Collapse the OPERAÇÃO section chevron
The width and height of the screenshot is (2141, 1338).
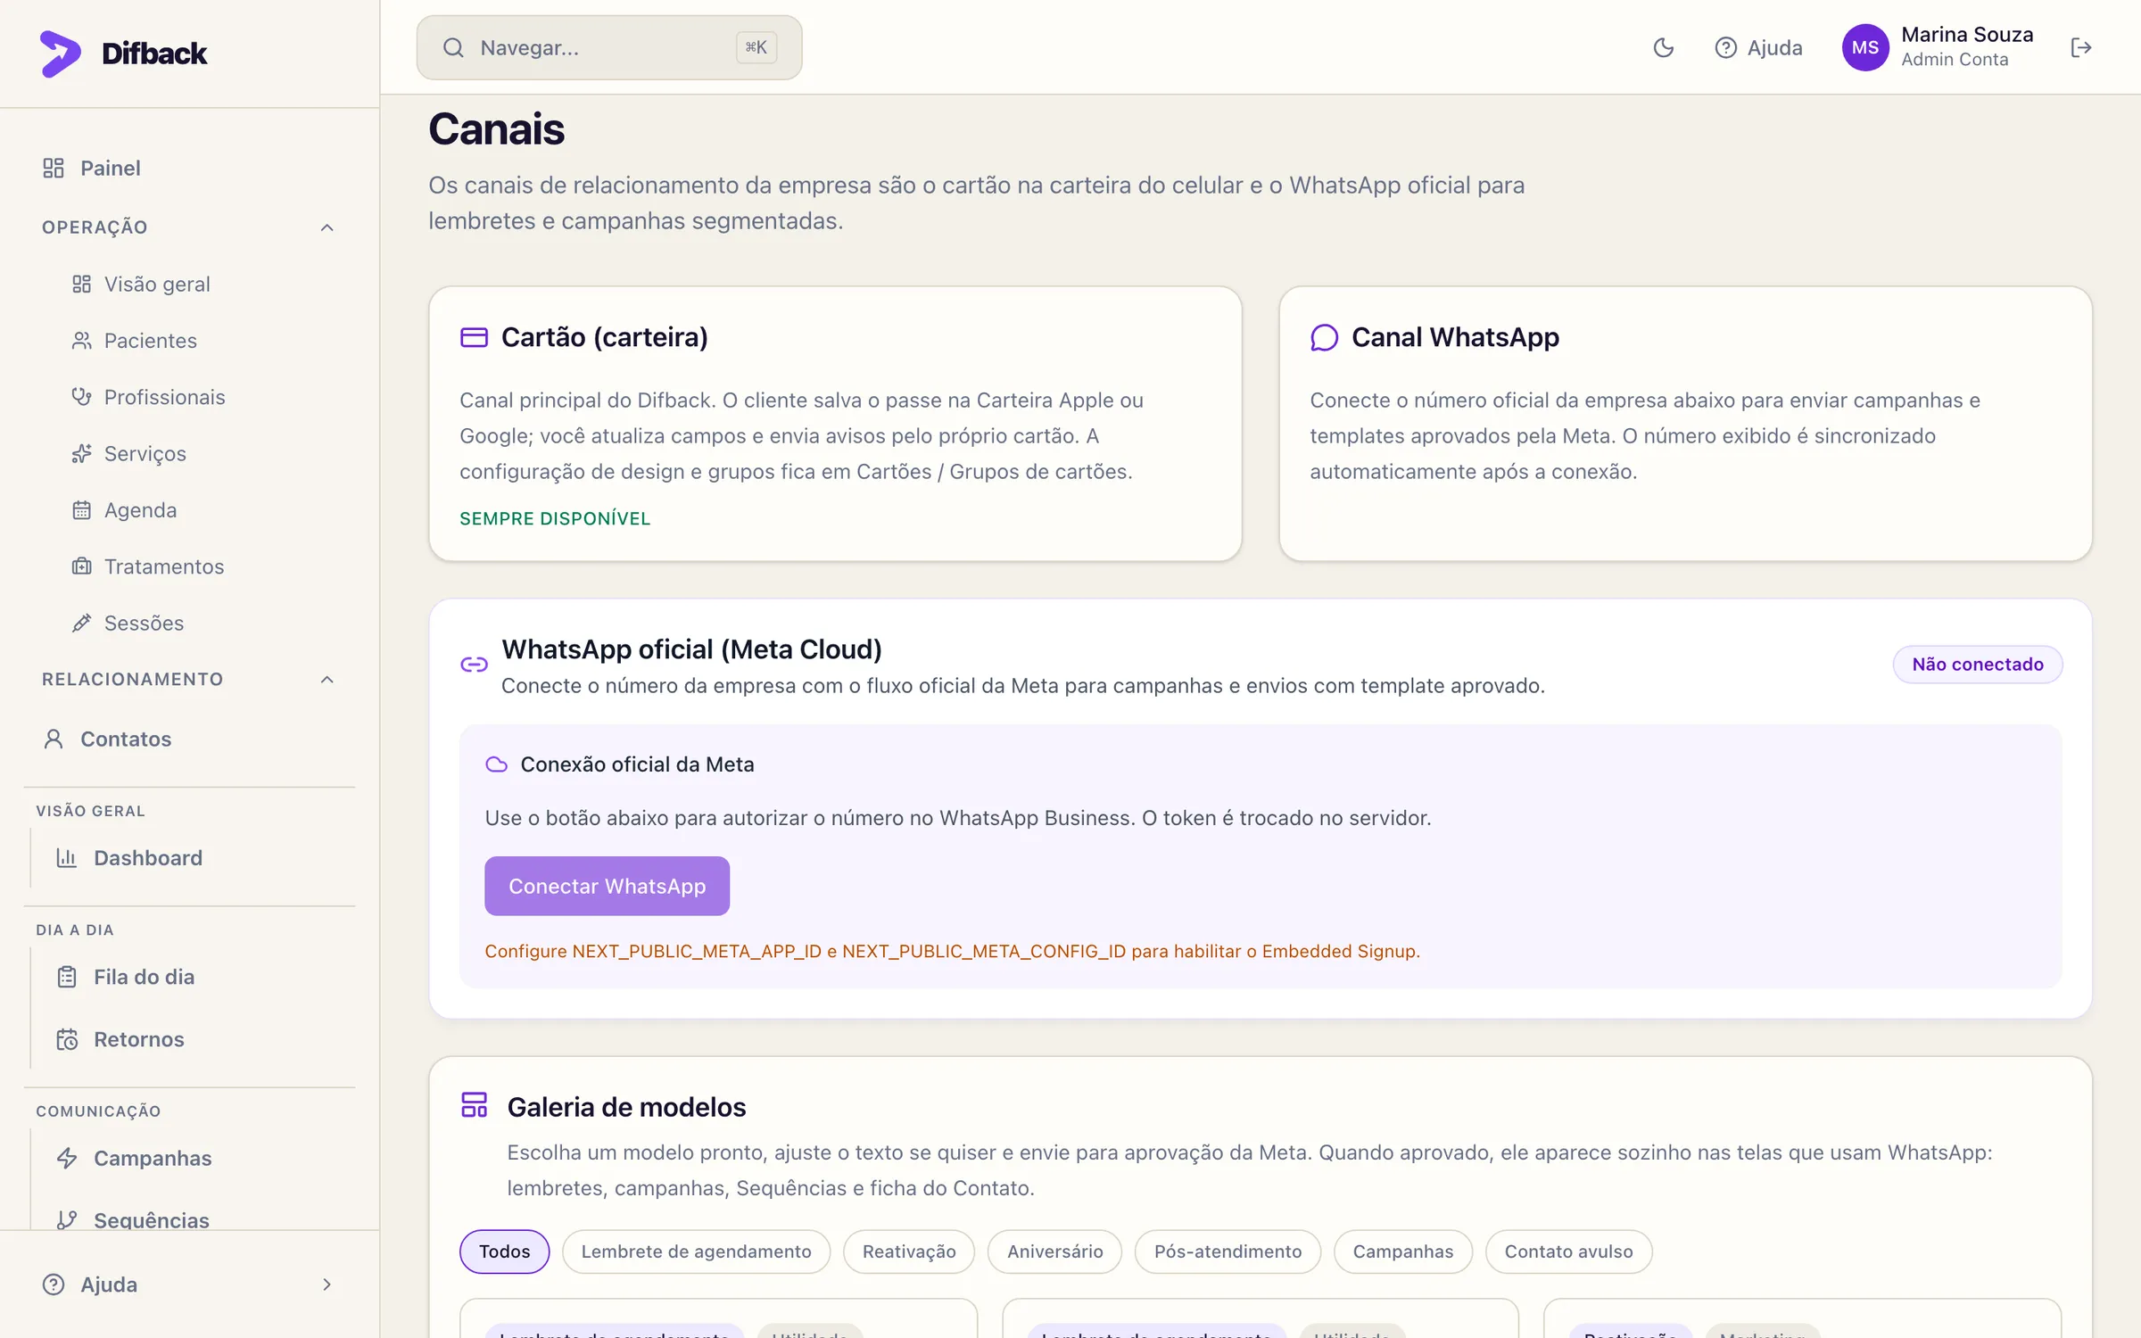click(x=327, y=227)
